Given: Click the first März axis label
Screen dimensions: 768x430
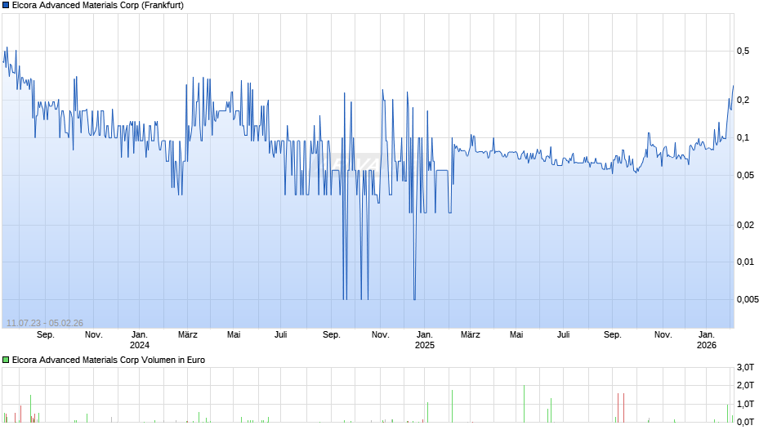Looking at the screenshot, I should (188, 335).
